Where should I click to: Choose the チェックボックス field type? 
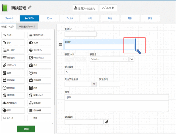(x=39, y=58)
